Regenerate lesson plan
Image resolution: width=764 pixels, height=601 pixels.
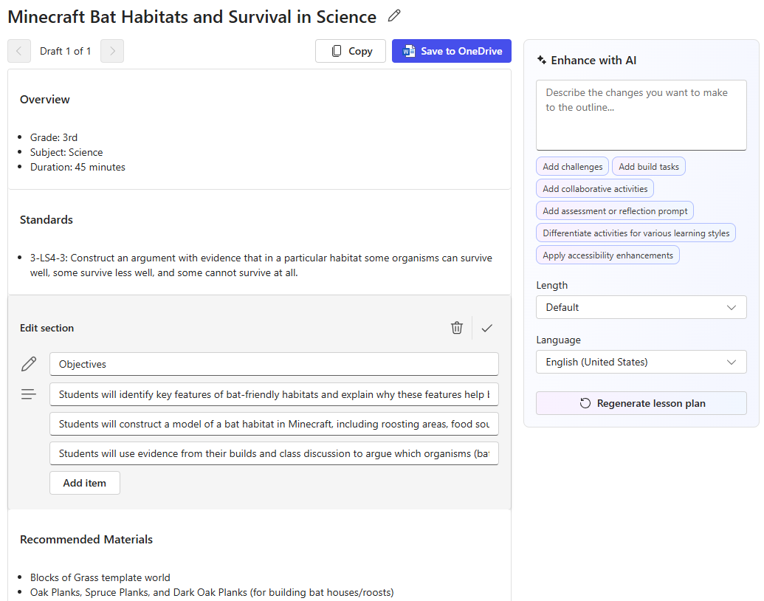641,403
